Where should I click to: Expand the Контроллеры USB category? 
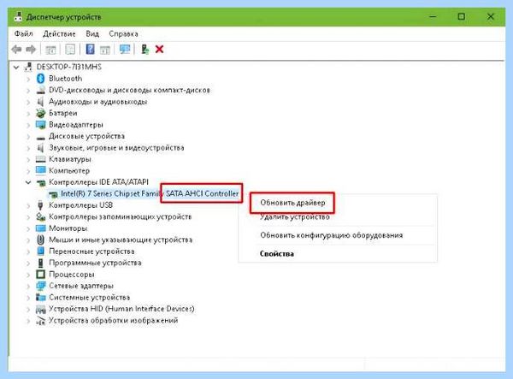pos(28,205)
